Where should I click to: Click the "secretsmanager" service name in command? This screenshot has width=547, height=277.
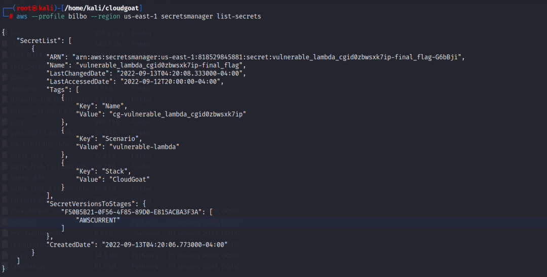tap(188, 16)
